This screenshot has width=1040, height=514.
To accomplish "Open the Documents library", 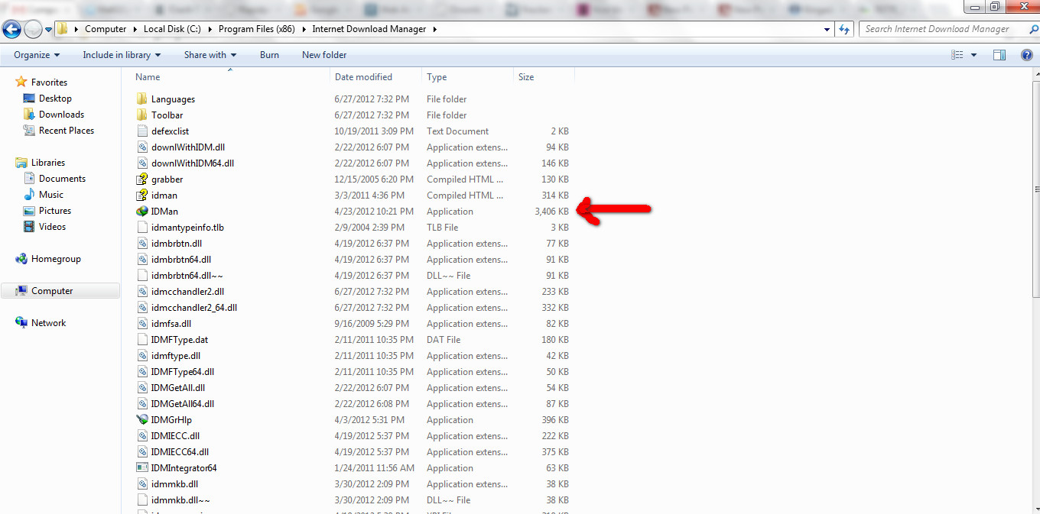I will click(x=62, y=179).
